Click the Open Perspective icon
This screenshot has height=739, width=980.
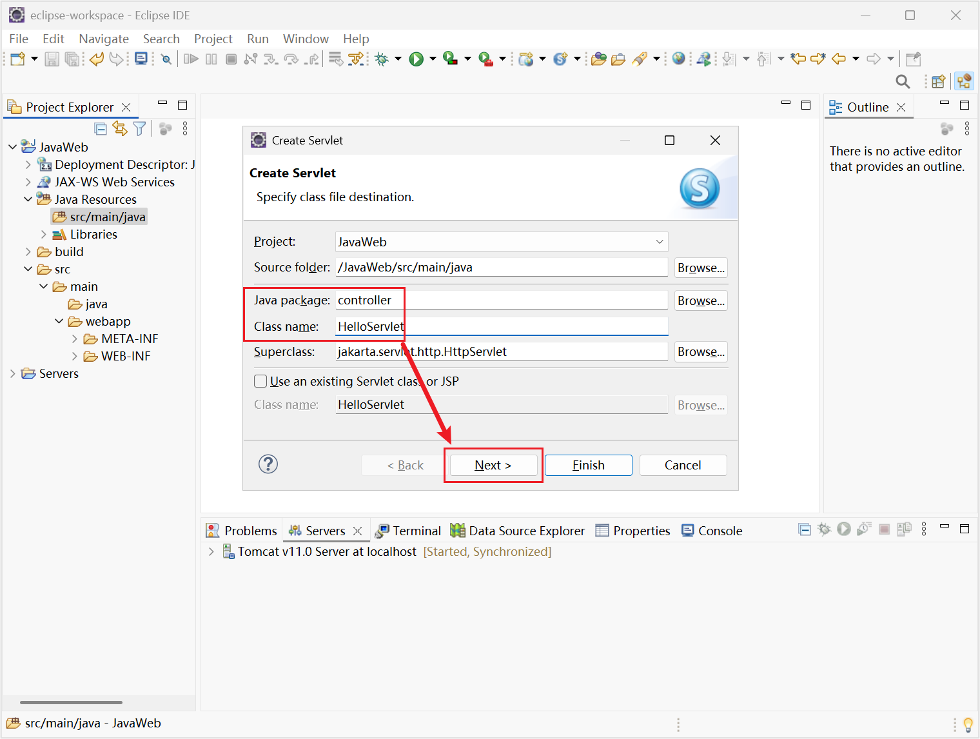click(x=938, y=81)
